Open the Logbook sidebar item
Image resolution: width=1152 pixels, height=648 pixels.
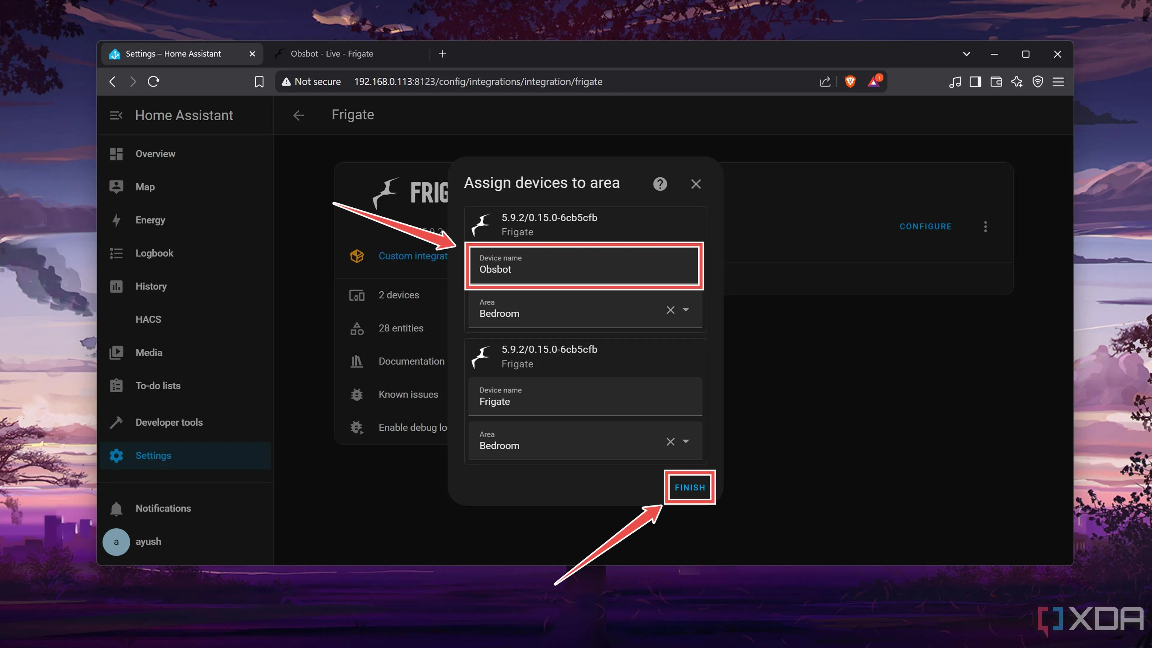[154, 253]
